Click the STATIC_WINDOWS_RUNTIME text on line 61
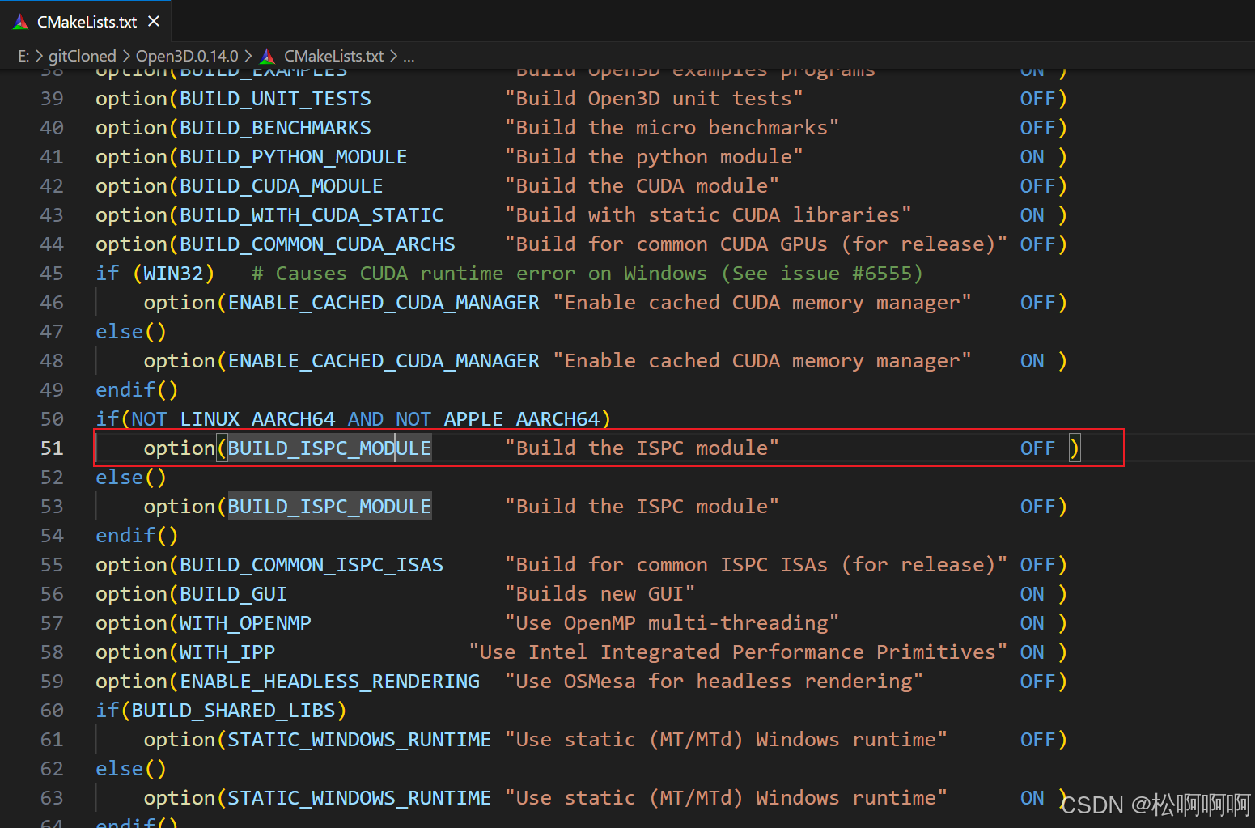The image size is (1255, 828). point(358,739)
